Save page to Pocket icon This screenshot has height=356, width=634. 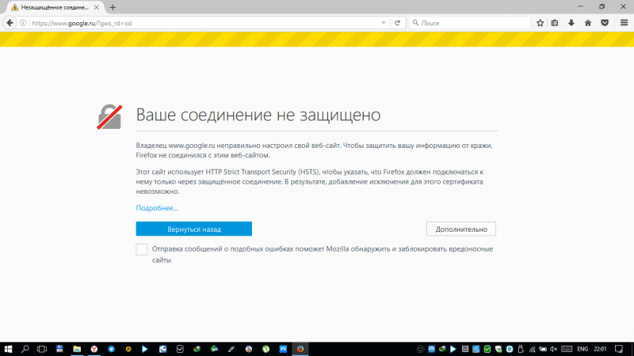click(605, 23)
